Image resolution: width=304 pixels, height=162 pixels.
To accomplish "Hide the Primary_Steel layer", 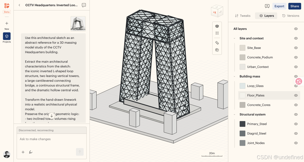I will 296,124.
